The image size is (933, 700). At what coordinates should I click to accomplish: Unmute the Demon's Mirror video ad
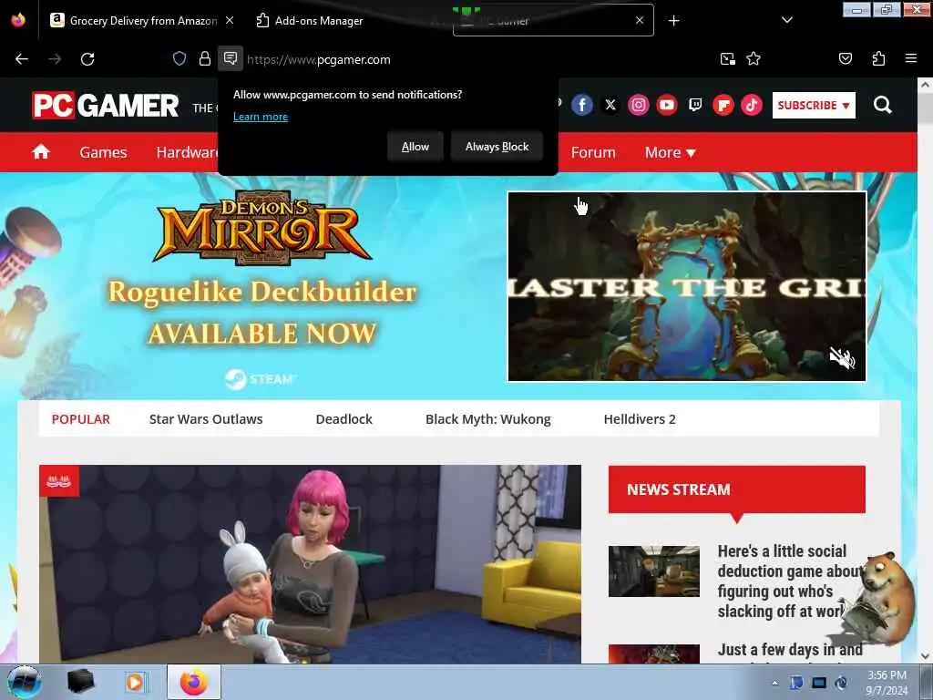[x=842, y=358]
